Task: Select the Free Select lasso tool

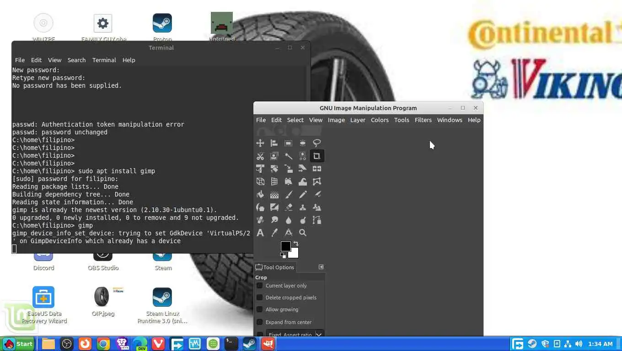Action: click(x=317, y=143)
